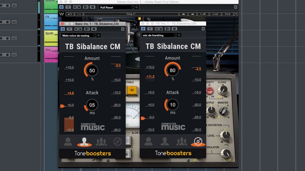The width and height of the screenshot is (305, 171).
Task: Select the pink Vox clip in the arrangement
Action: 51,54
